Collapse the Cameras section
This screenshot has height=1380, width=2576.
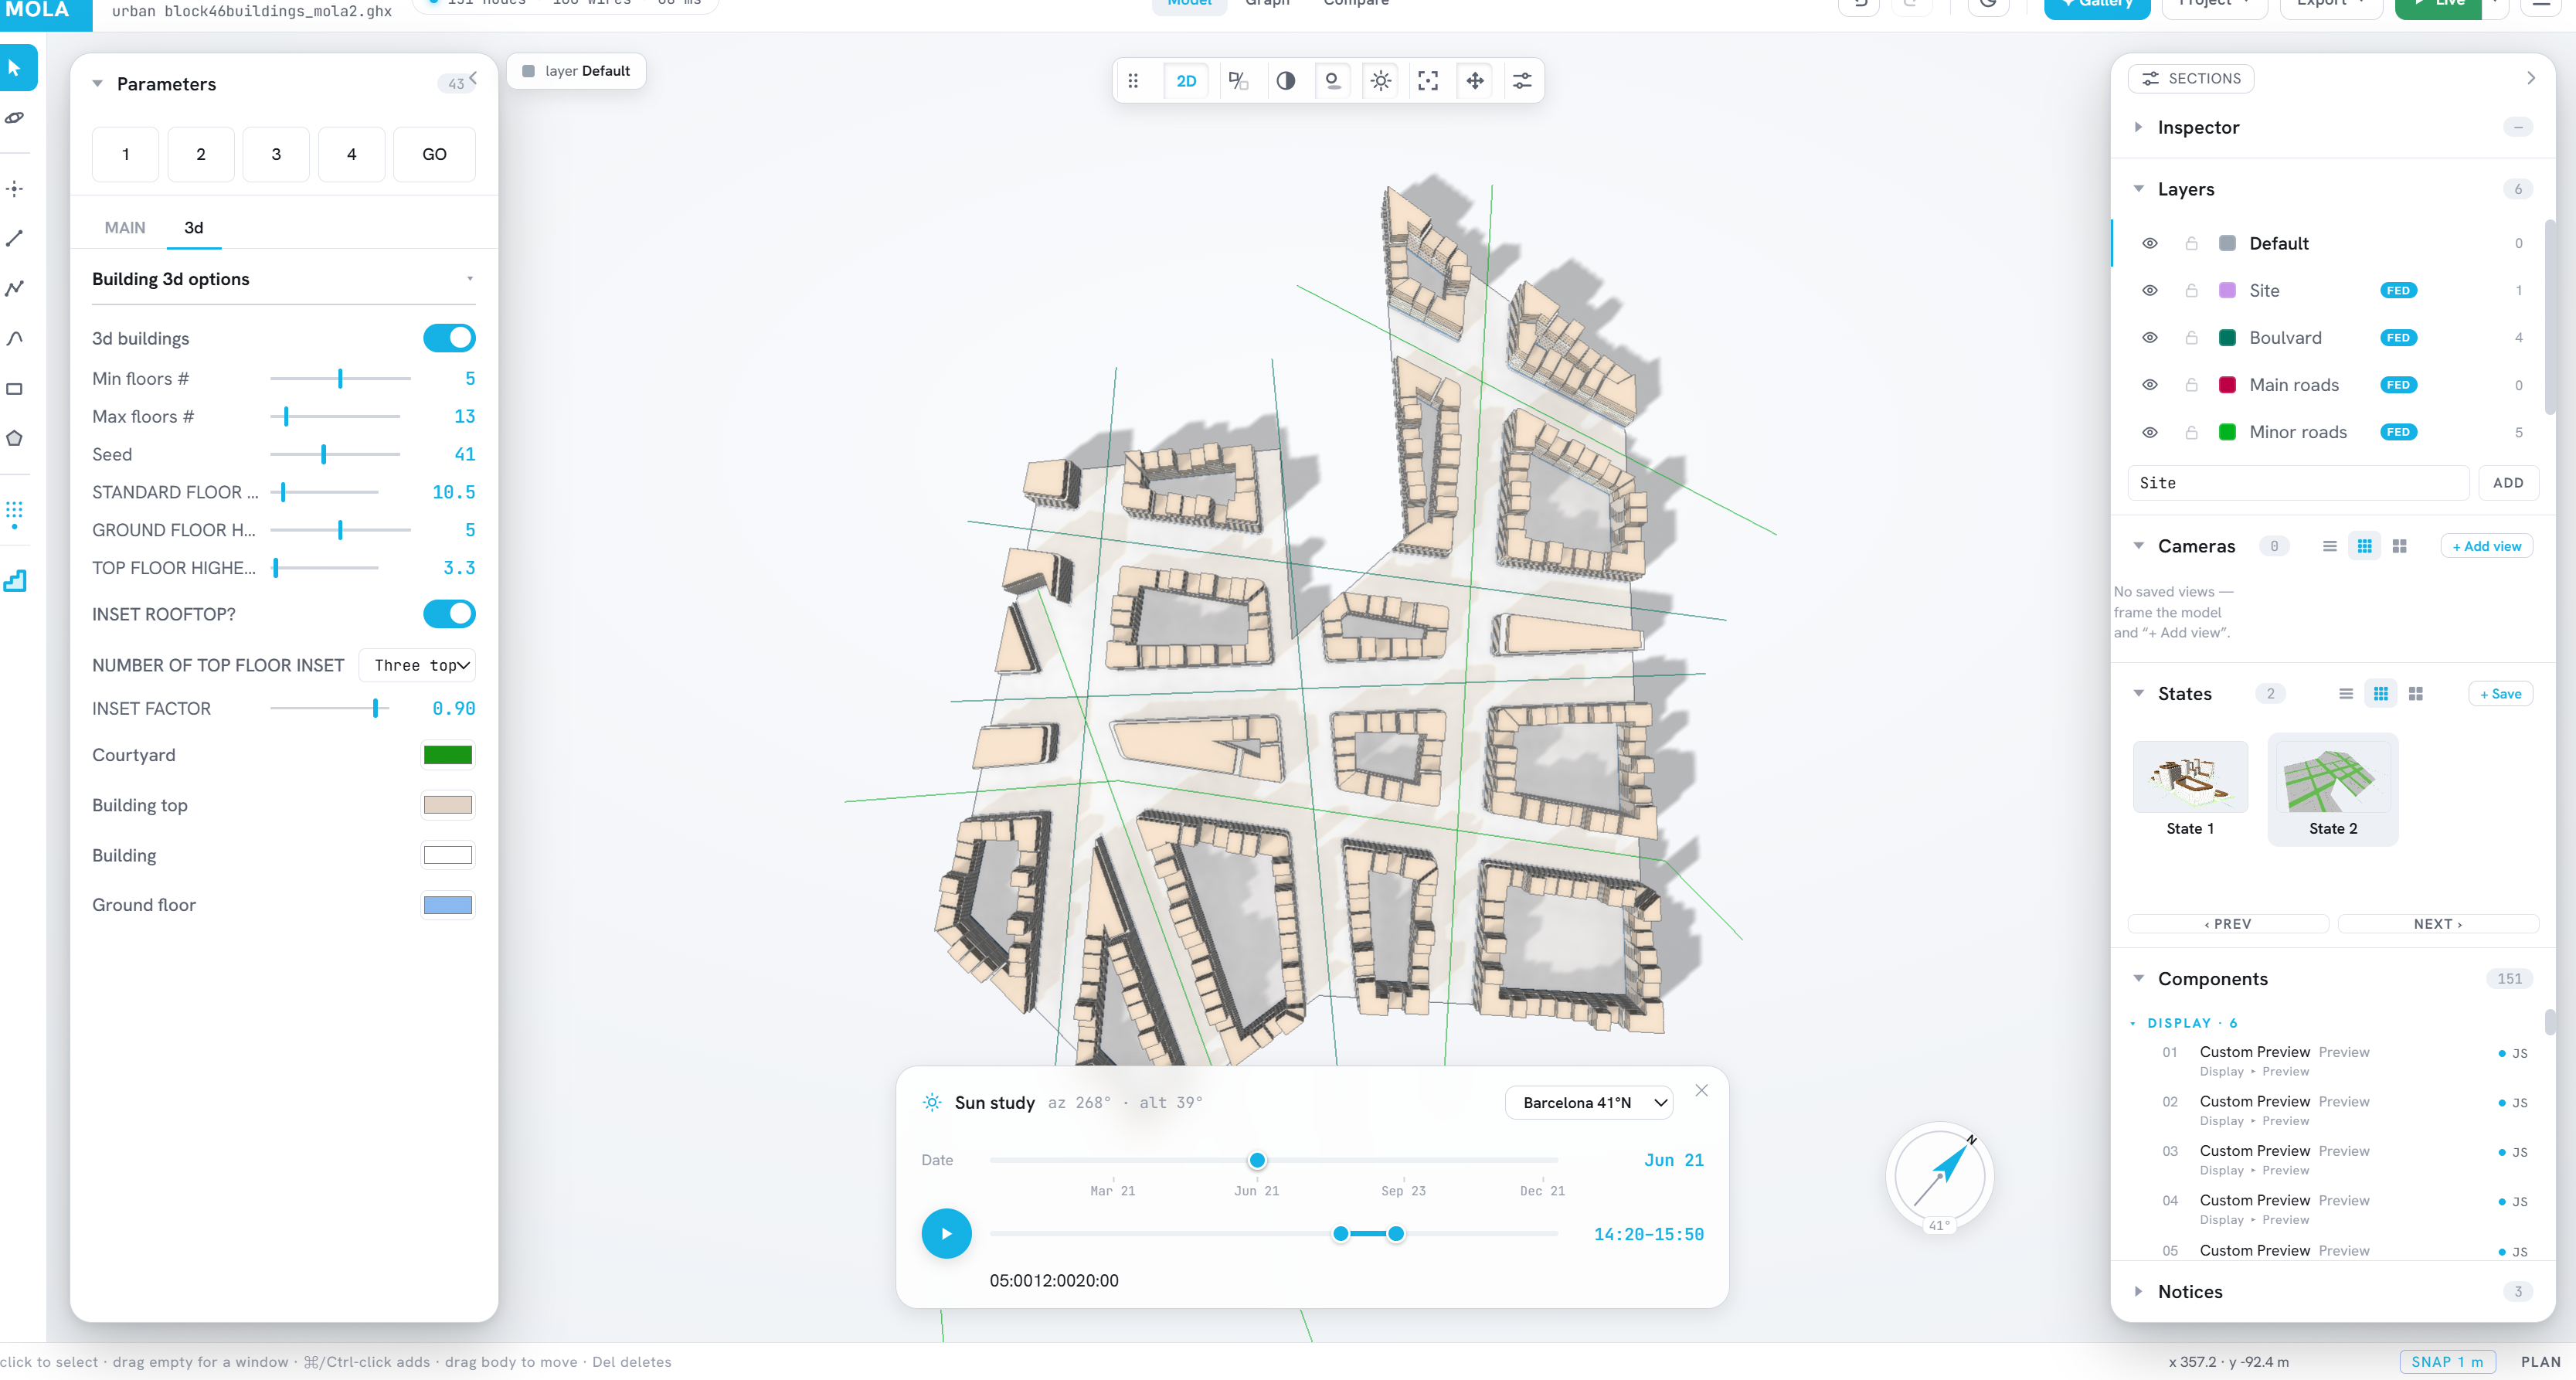[2139, 546]
